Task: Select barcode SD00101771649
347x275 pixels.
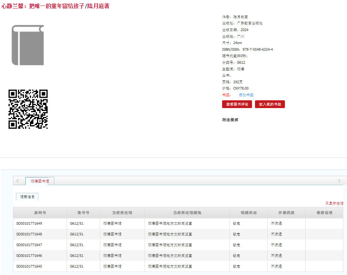Action: click(29, 224)
